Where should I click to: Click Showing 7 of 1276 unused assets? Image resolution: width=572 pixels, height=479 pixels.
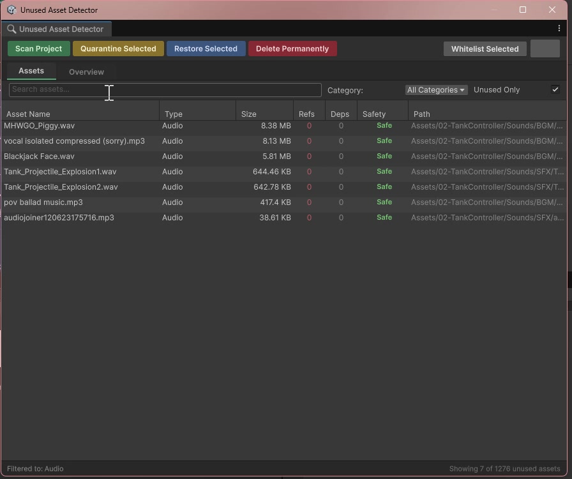(504, 469)
